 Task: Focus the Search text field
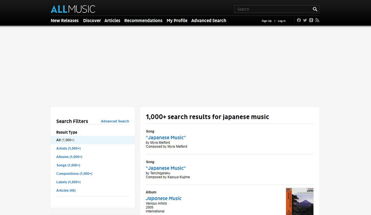coord(272,9)
